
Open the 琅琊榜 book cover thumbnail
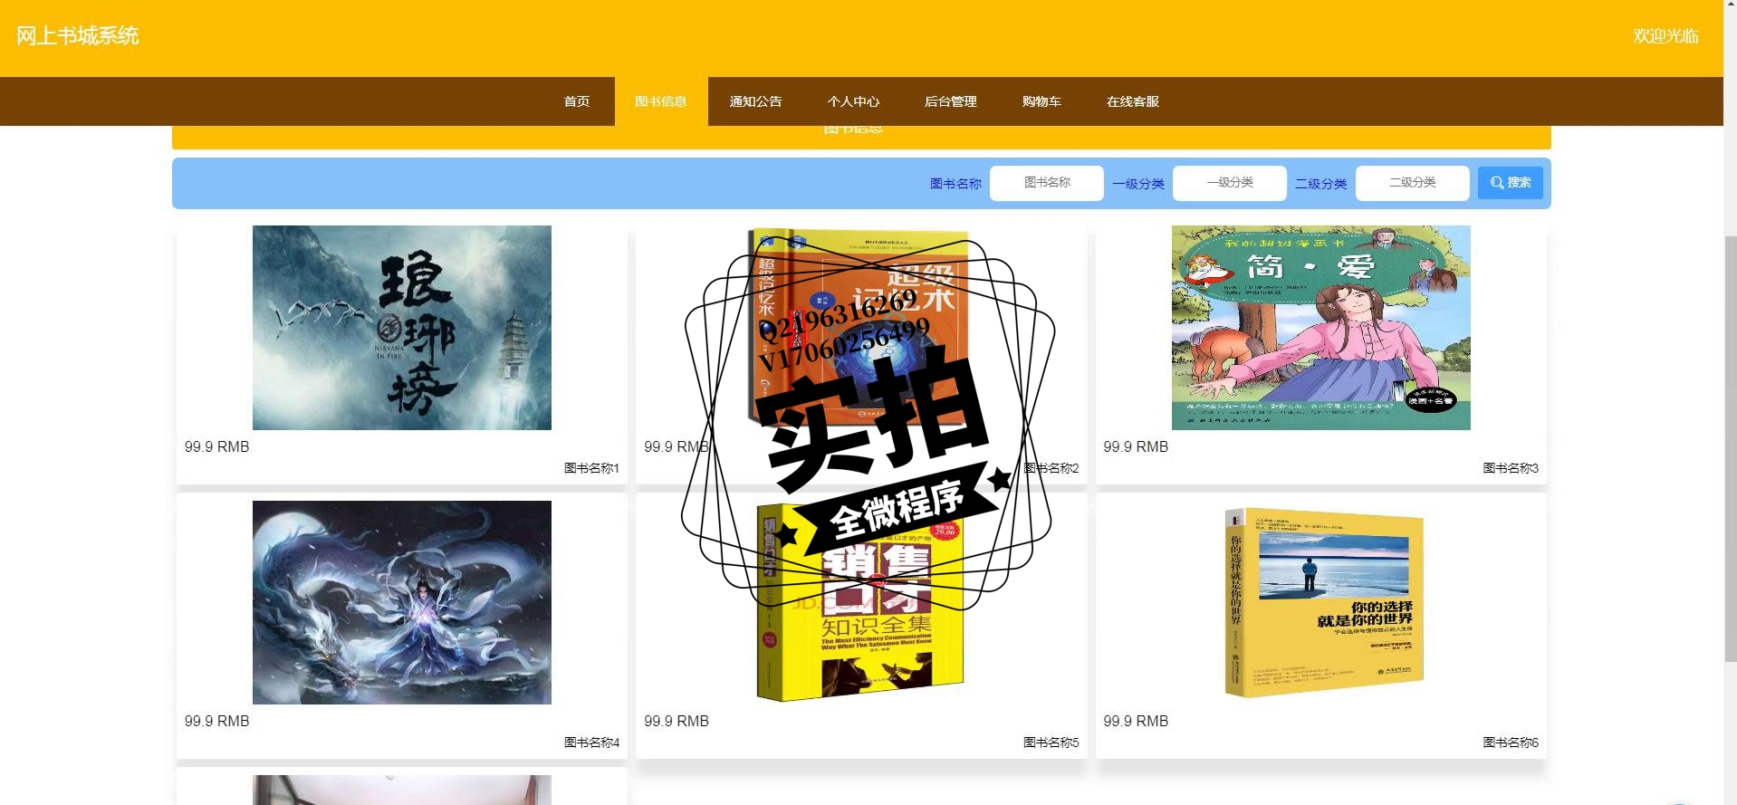402,328
